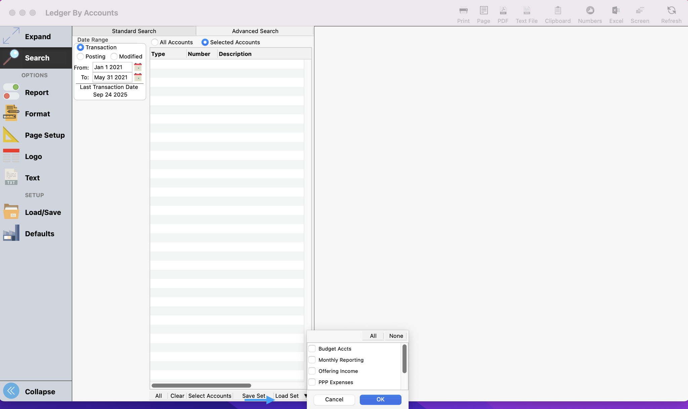This screenshot has width=688, height=409.
Task: Switch to the Advanced Search tab
Action: 255,31
